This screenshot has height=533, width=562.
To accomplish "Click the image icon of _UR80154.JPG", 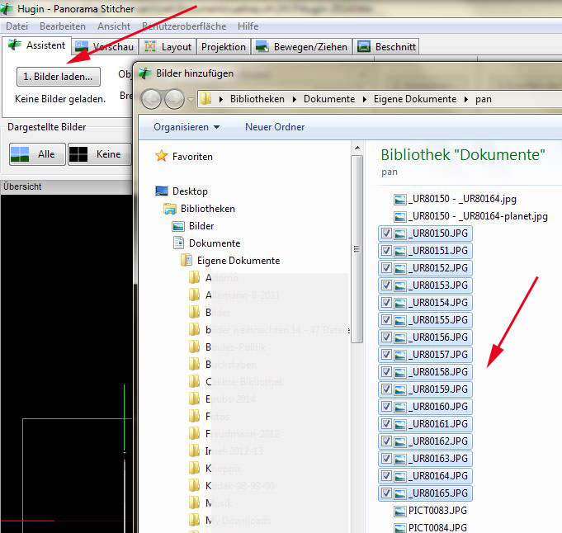I will point(400,303).
